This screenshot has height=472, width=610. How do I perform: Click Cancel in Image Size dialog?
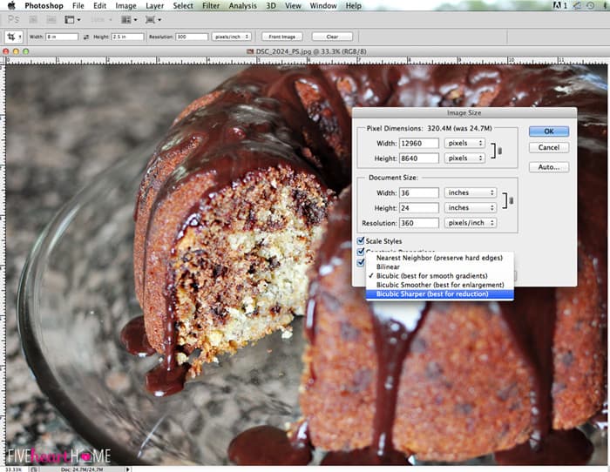549,147
